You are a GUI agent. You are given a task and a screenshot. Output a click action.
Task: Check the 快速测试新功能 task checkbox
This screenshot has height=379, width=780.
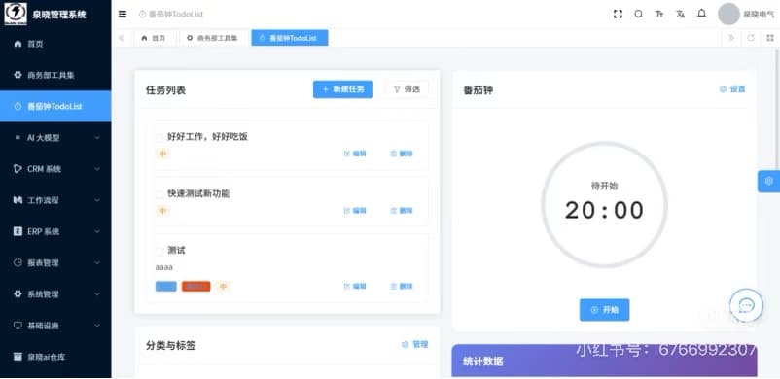(160, 194)
